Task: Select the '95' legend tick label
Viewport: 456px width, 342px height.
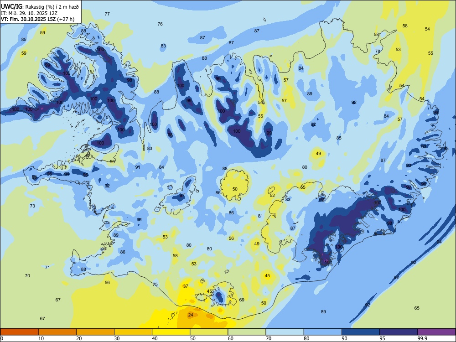Action: 382,338
